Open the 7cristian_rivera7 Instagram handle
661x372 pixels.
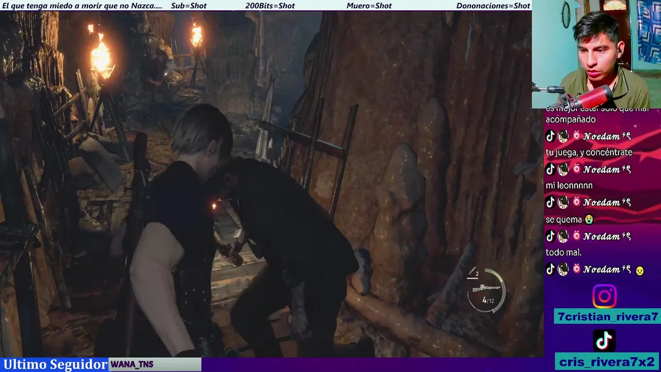point(608,317)
